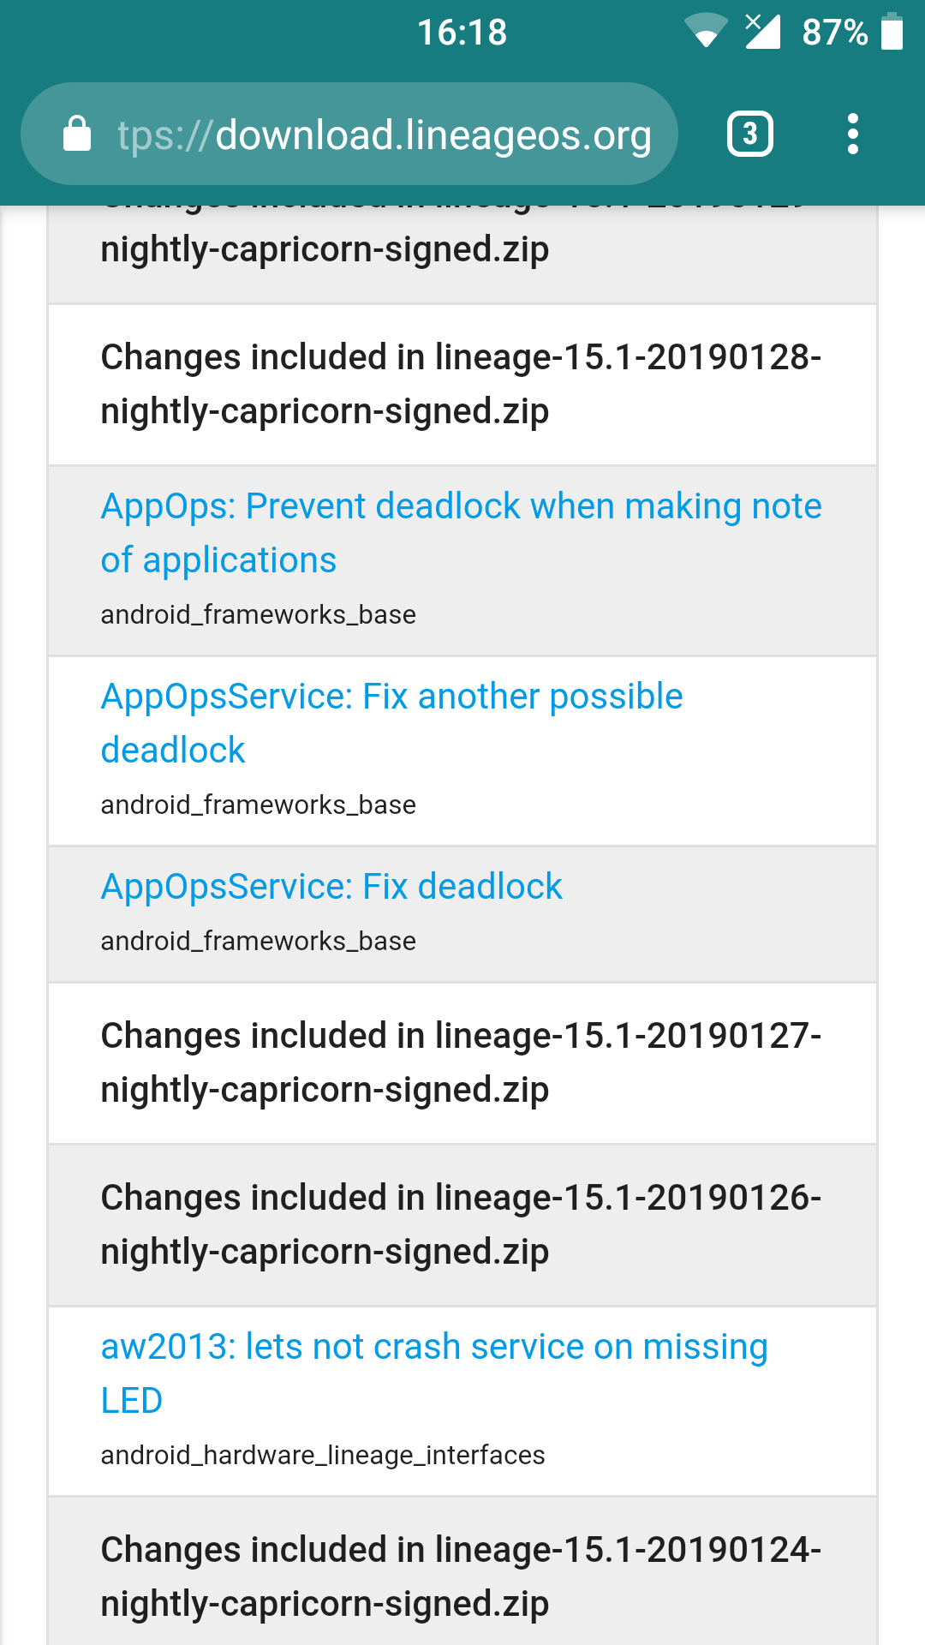The width and height of the screenshot is (925, 1645).
Task: Select the 20190127 nightly changes heading
Action: (x=461, y=1062)
